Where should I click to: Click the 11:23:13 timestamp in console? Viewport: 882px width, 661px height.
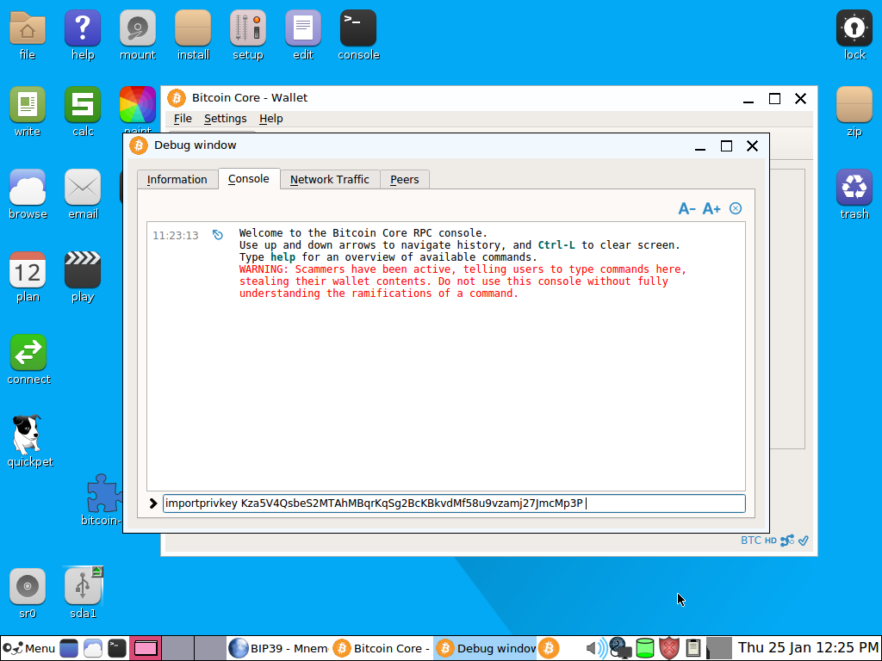click(x=176, y=236)
